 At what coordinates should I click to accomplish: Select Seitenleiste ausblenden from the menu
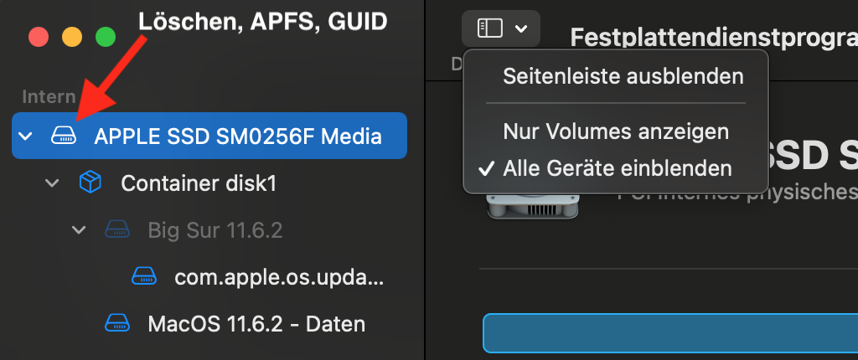tap(623, 77)
